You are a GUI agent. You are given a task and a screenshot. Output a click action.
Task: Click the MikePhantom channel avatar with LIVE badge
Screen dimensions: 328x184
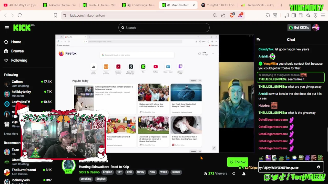pyautogui.click(x=68, y=166)
